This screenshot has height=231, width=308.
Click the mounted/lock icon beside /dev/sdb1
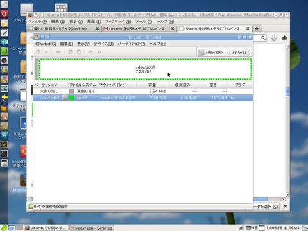(65, 98)
